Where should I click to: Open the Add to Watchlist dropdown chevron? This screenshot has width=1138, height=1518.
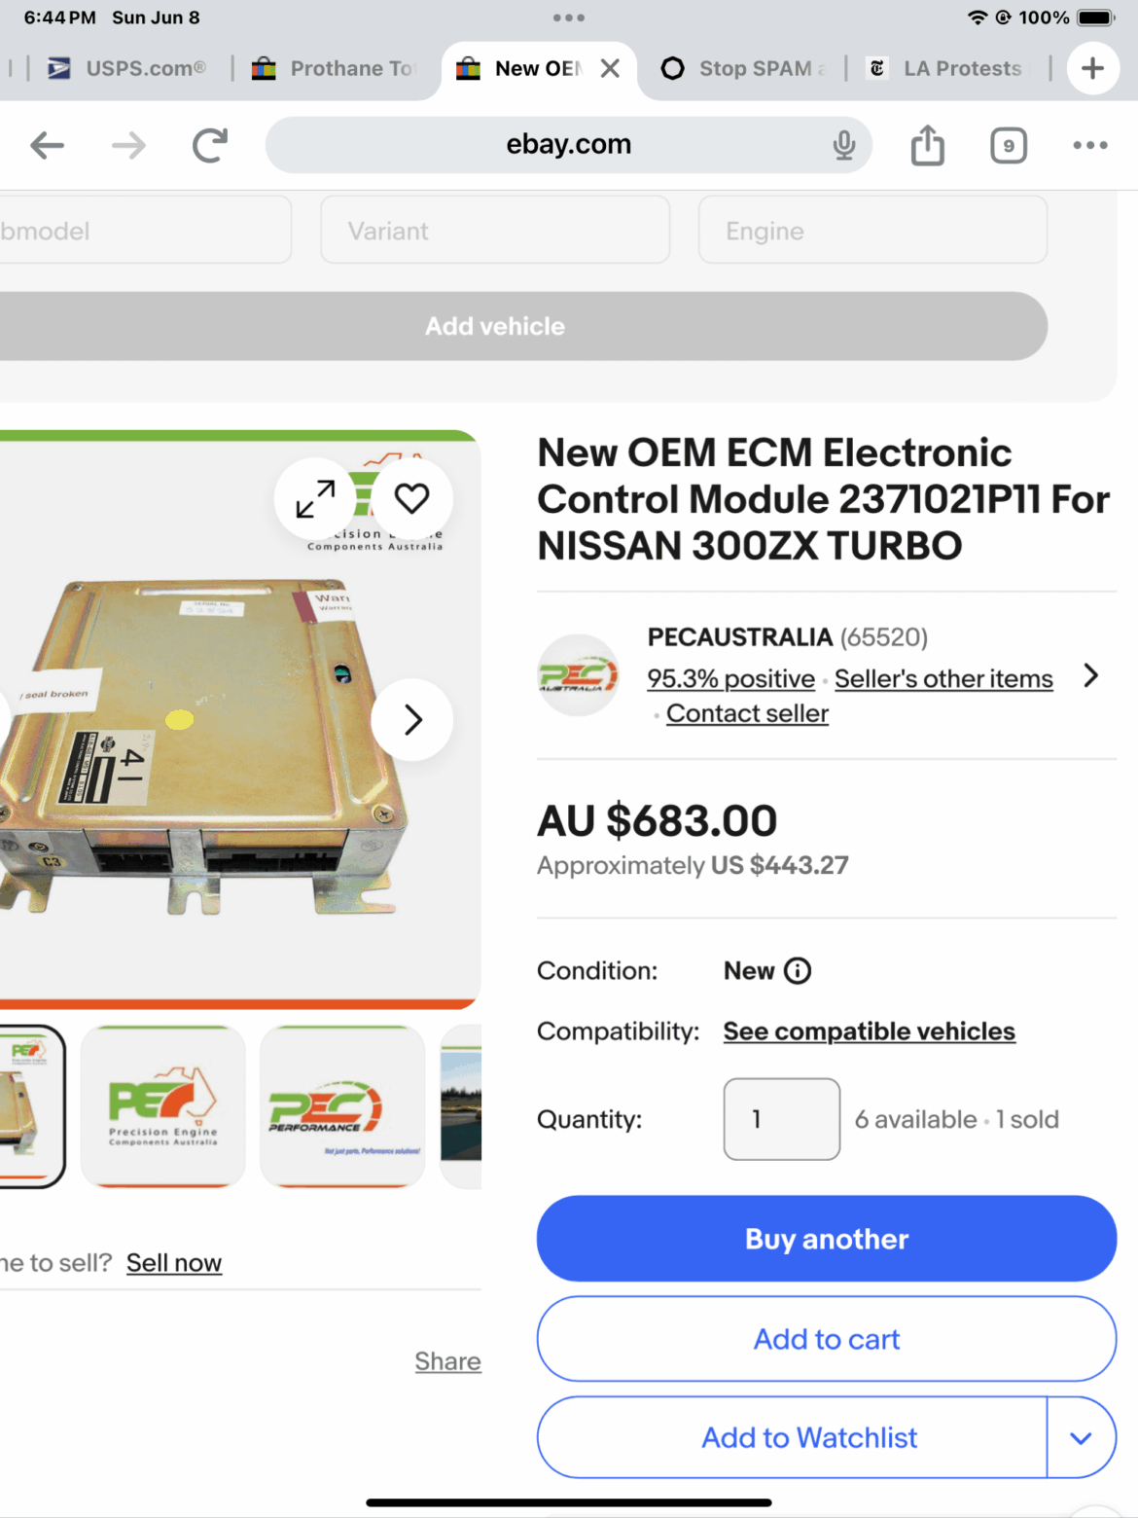click(1080, 1437)
